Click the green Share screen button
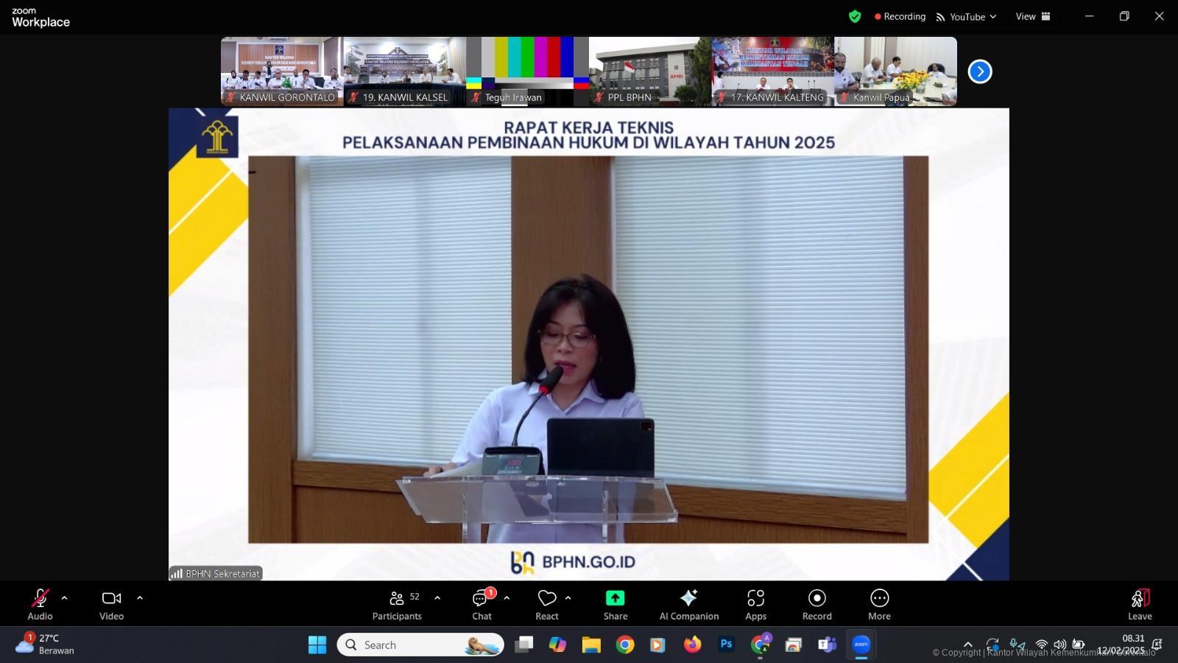 tap(616, 605)
